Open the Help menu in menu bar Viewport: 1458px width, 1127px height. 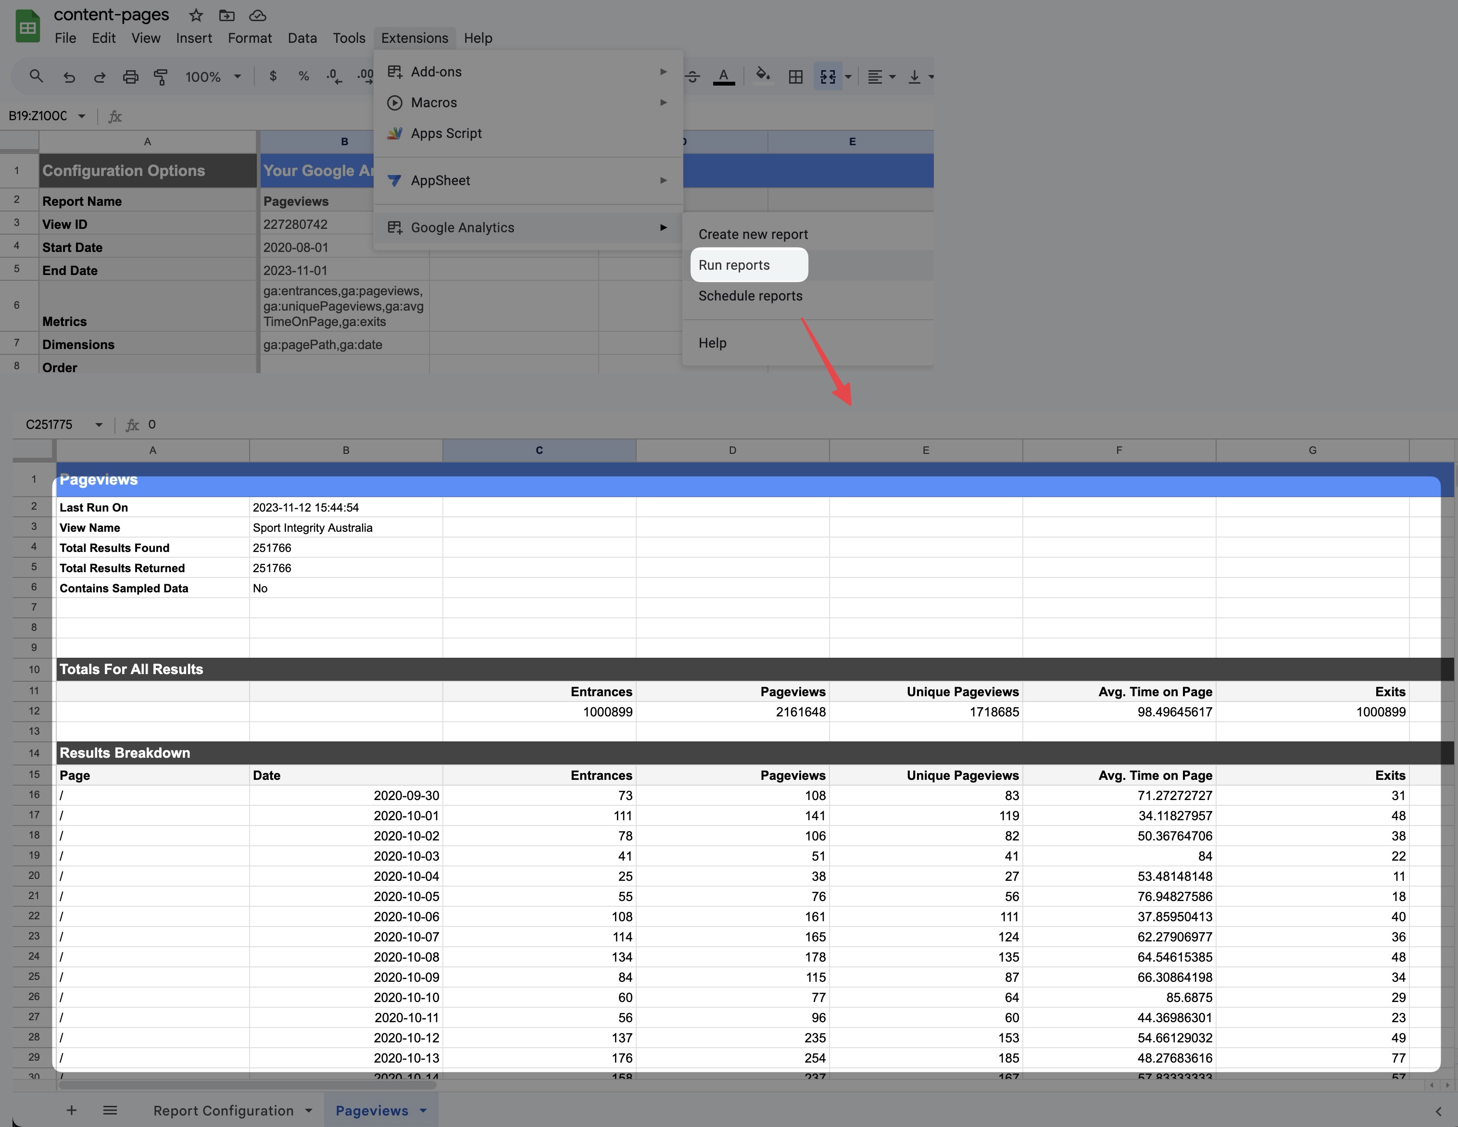click(478, 38)
